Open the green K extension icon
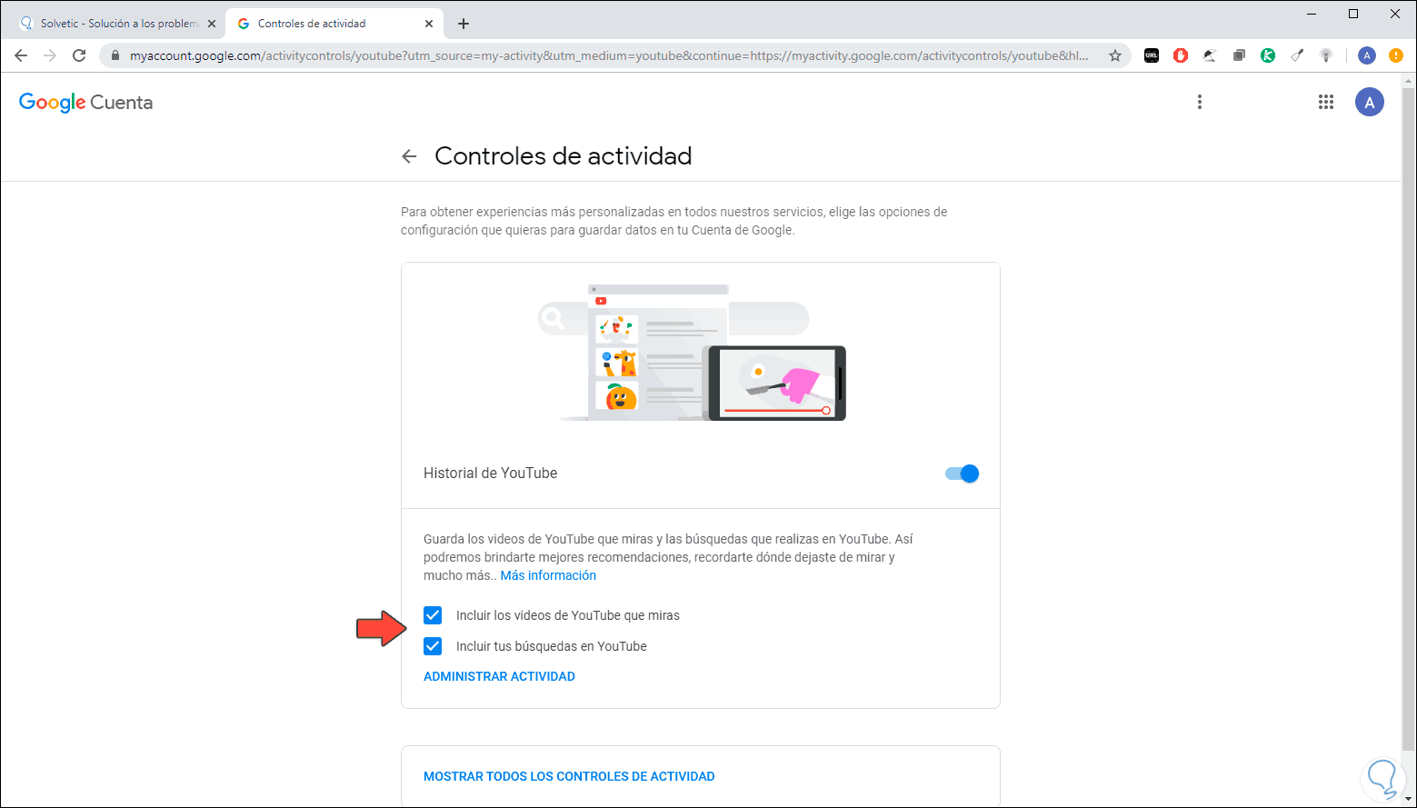 tap(1268, 55)
